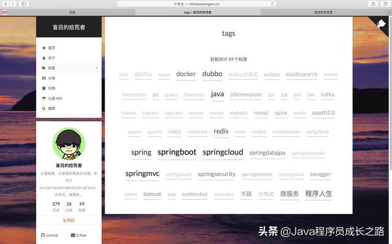
Task: Click the browser forward arrow icon
Action: [12, 4]
